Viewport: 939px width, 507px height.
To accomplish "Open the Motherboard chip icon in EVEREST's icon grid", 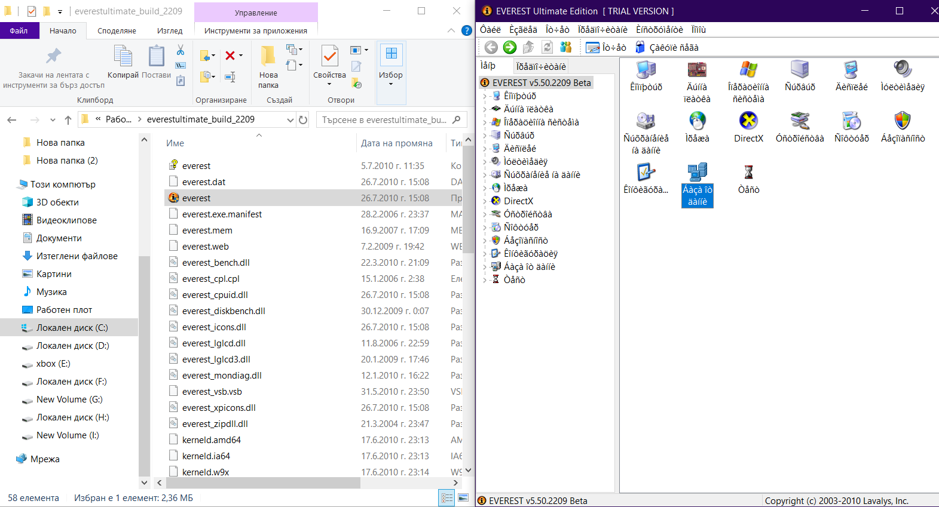I will (x=697, y=70).
